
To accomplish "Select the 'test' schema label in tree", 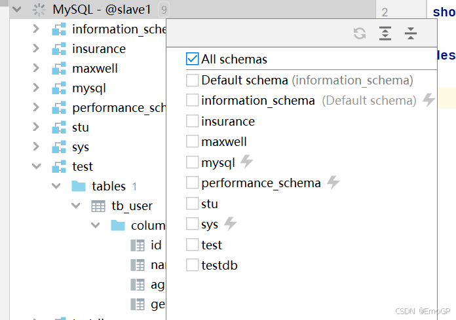I will pos(83,167).
